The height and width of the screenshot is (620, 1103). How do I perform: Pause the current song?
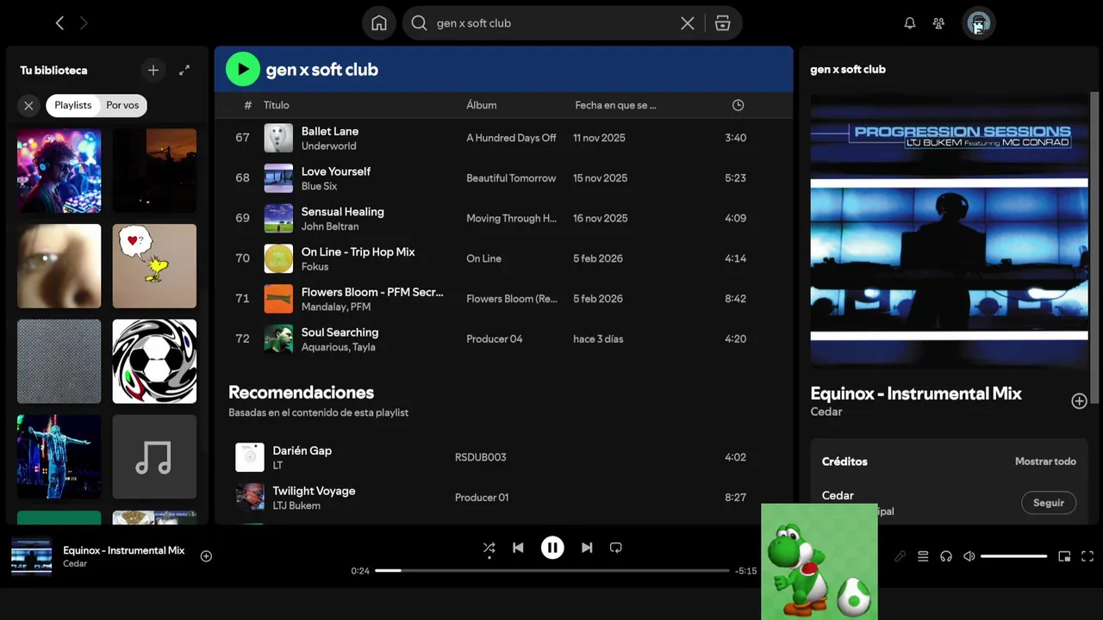tap(552, 548)
